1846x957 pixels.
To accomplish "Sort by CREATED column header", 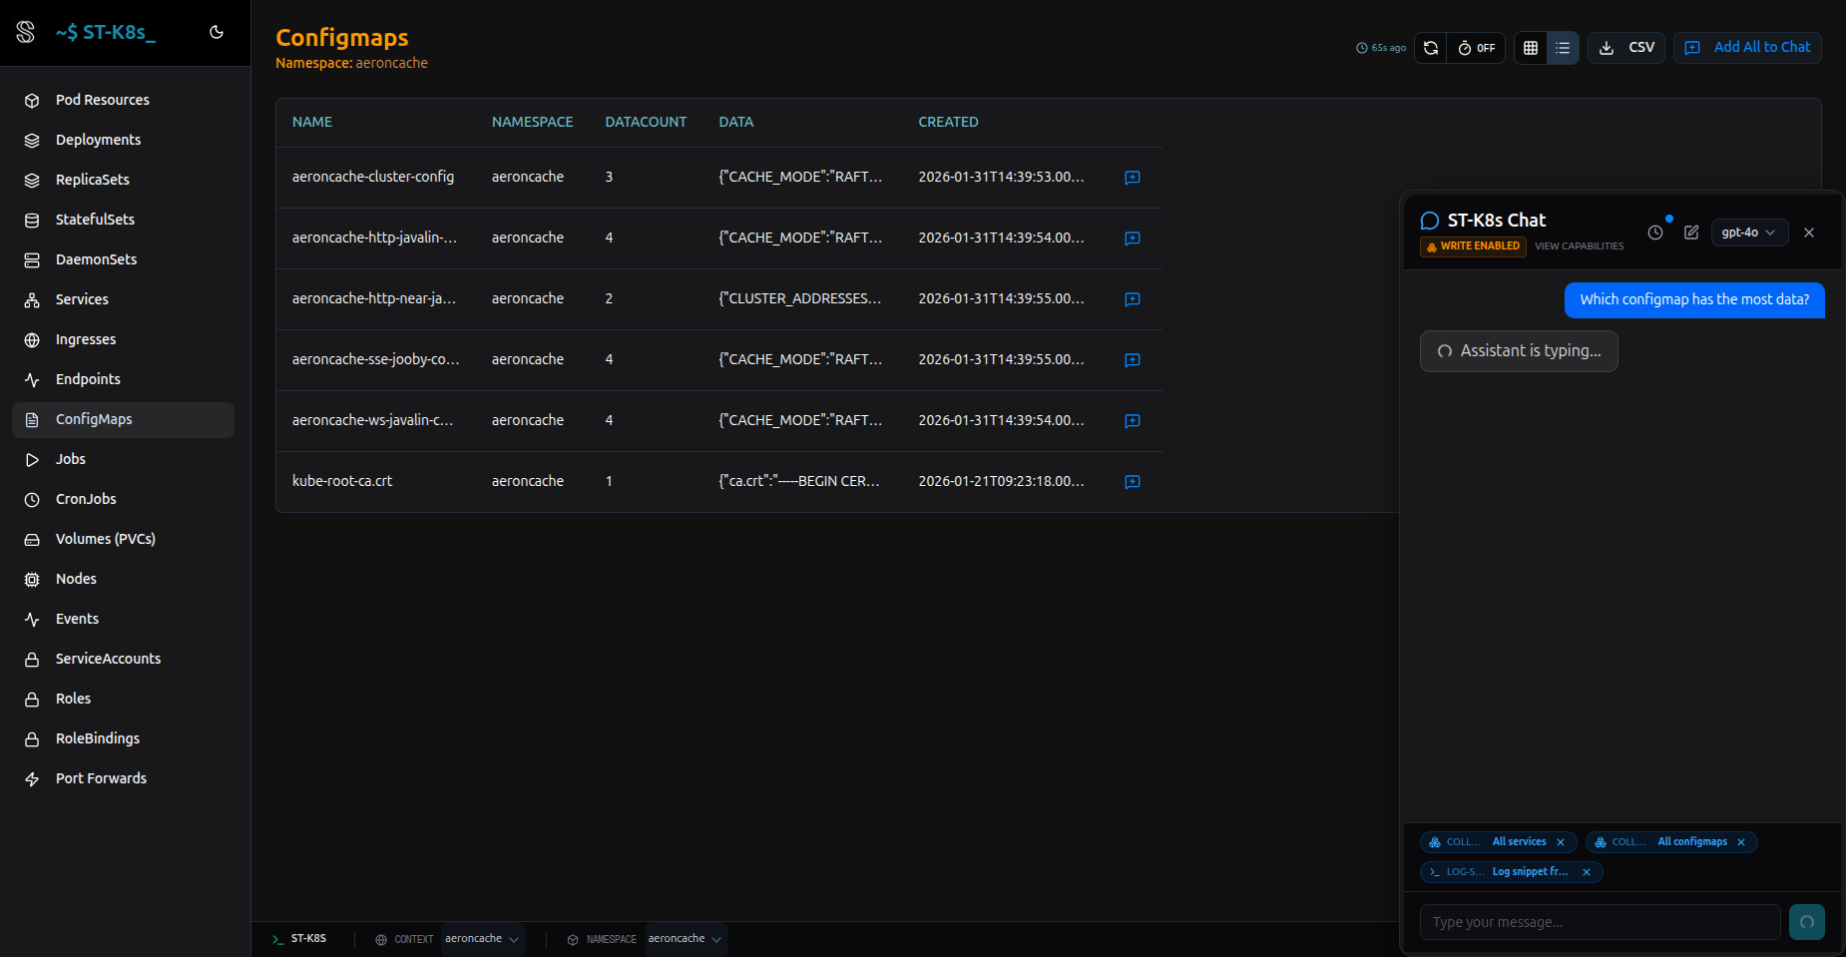I will point(948,122).
